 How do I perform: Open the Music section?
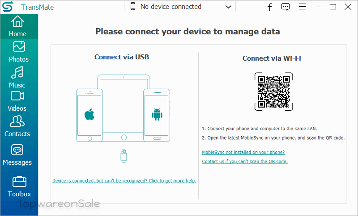tap(17, 77)
